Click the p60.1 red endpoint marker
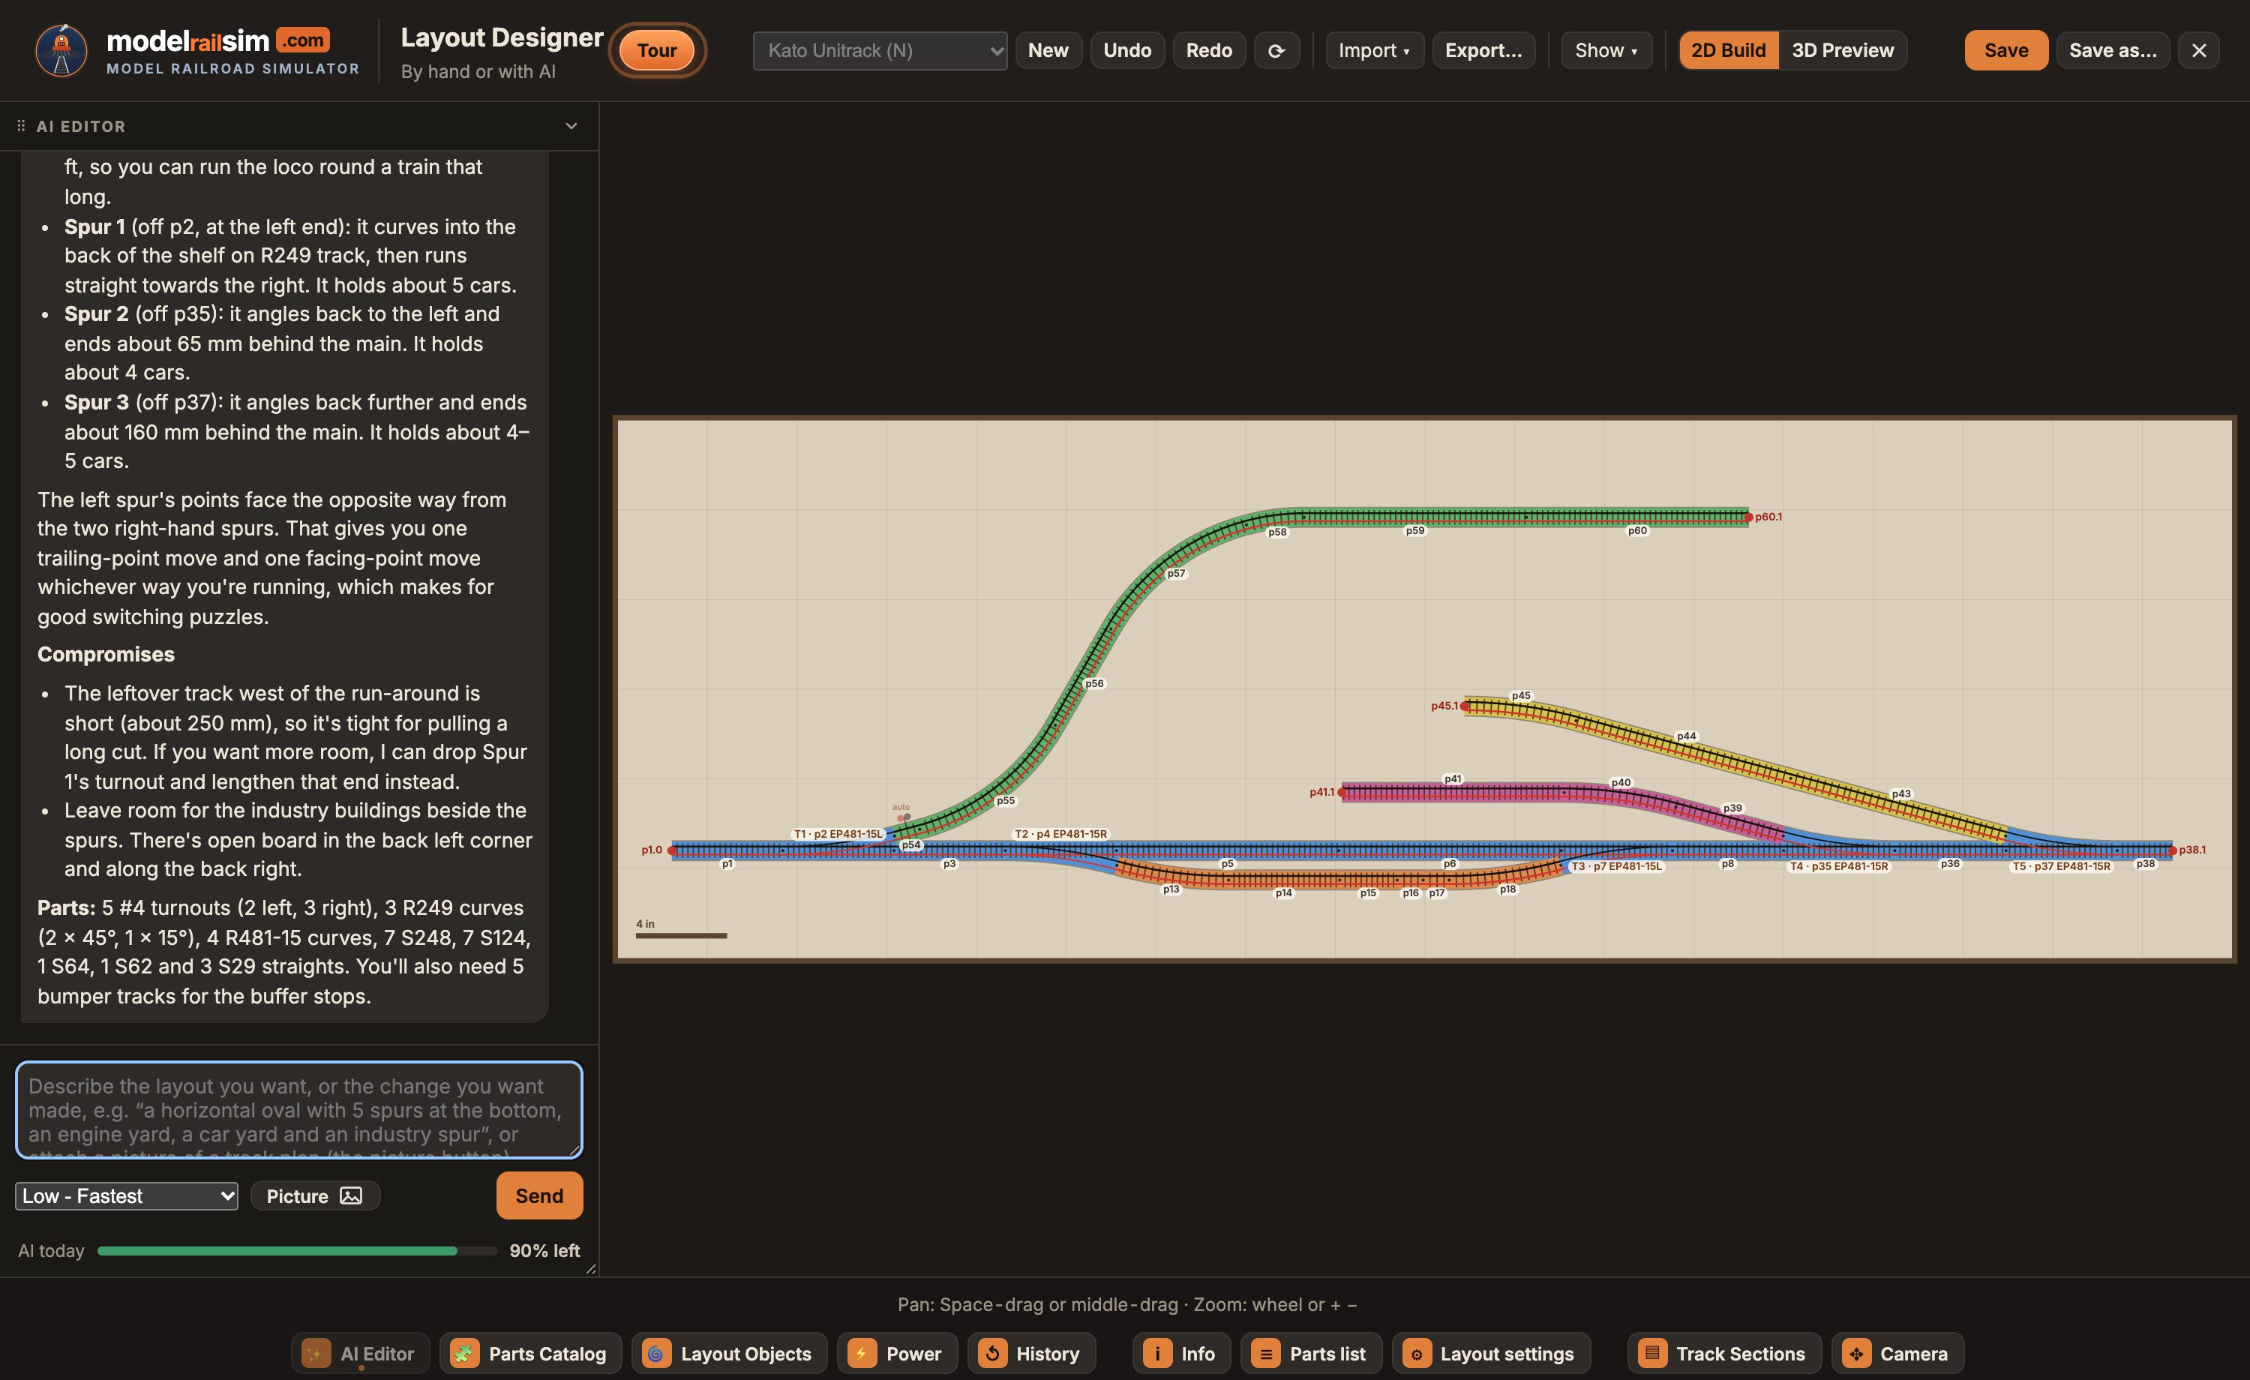The height and width of the screenshot is (1380, 2250). click(1749, 517)
